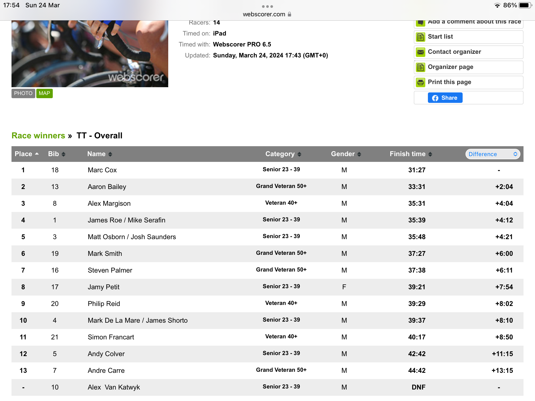Image resolution: width=535 pixels, height=401 pixels.
Task: Sort table by Place column arrow
Action: pos(37,154)
